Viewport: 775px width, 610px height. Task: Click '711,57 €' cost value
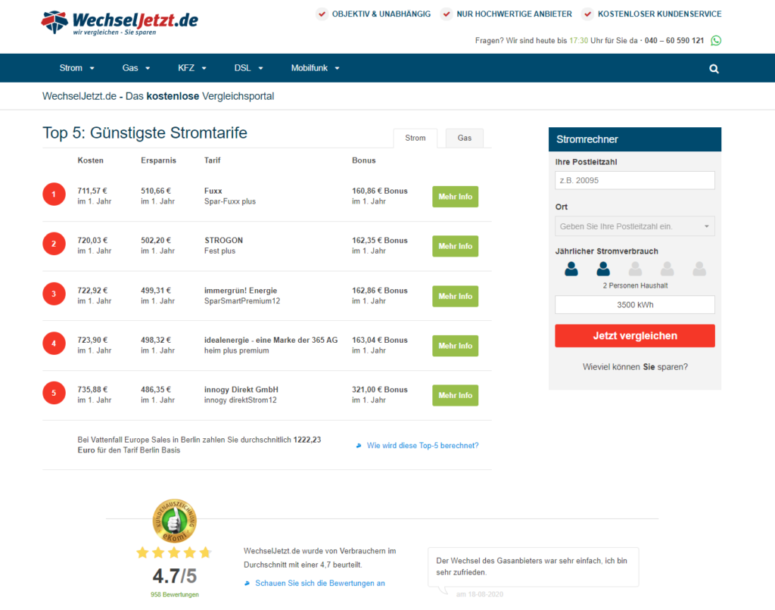tap(92, 191)
